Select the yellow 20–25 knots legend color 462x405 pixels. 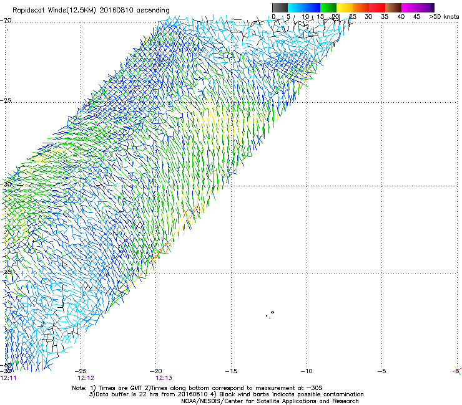[345, 7]
